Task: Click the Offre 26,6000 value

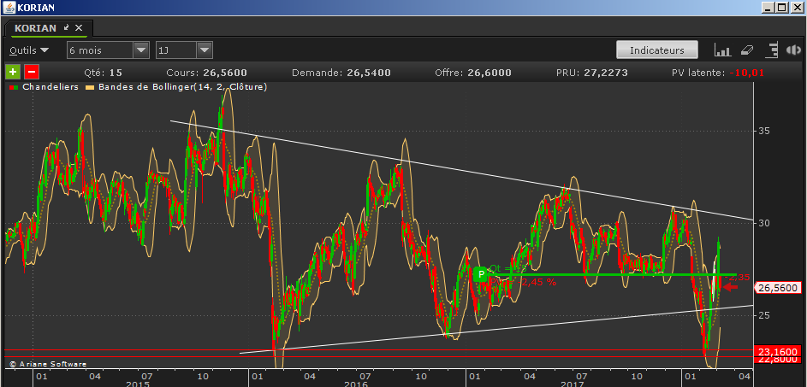Action: (x=490, y=73)
